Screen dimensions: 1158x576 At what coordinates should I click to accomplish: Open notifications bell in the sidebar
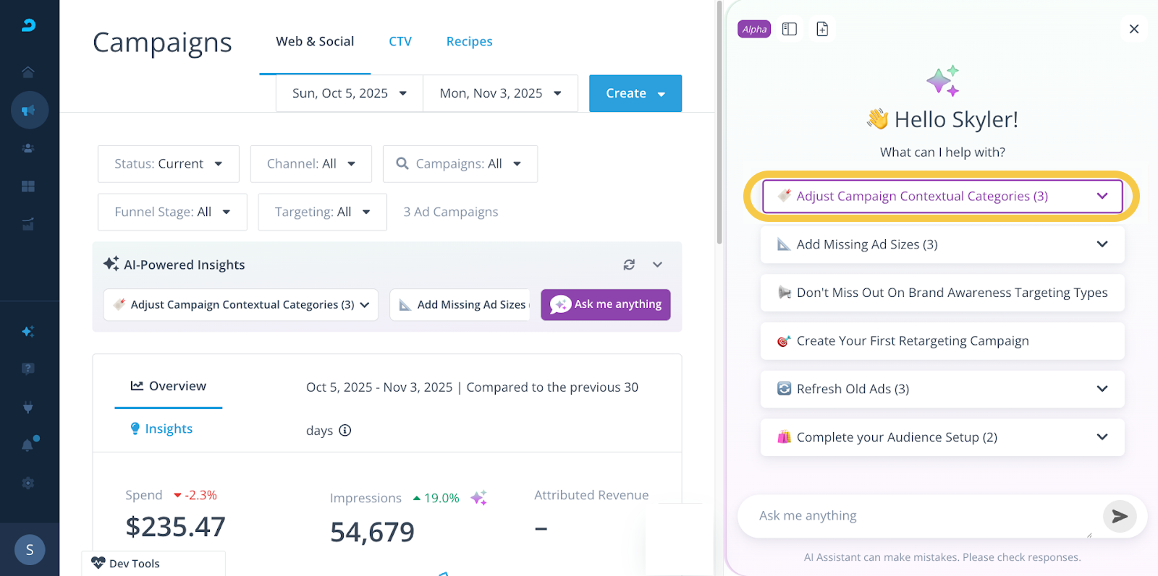[x=28, y=445]
